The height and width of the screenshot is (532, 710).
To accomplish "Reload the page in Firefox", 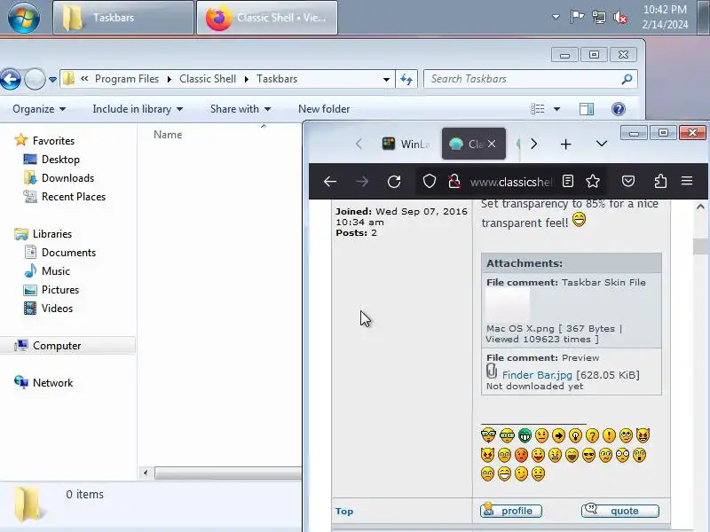I will (394, 182).
